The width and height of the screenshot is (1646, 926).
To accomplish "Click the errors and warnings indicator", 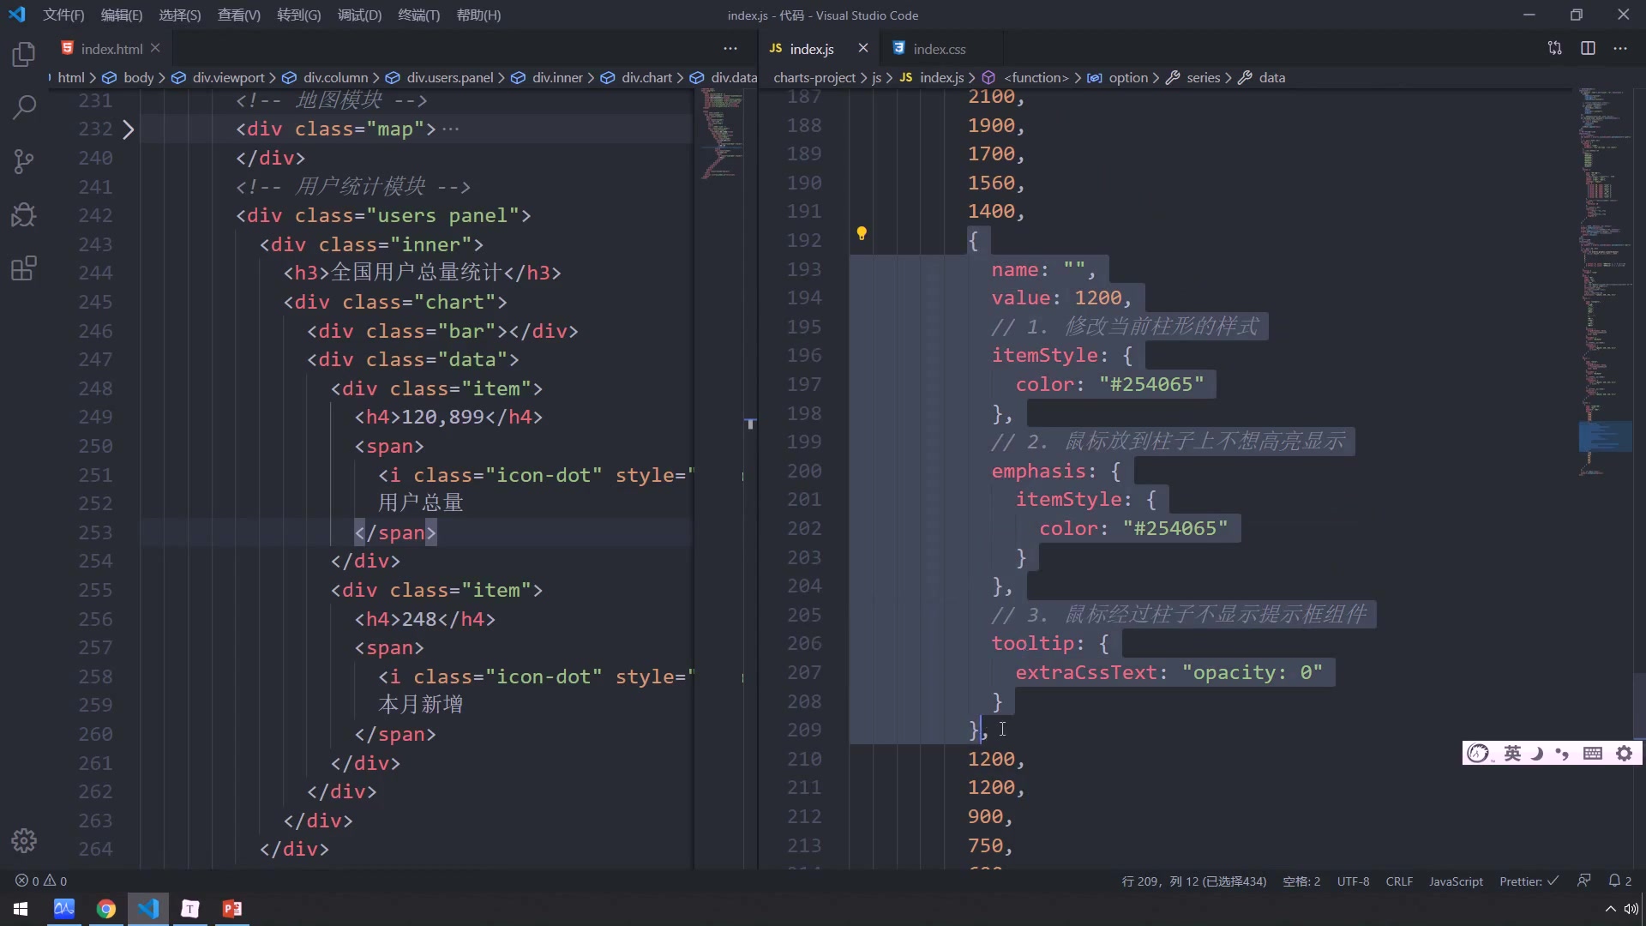I will [40, 881].
